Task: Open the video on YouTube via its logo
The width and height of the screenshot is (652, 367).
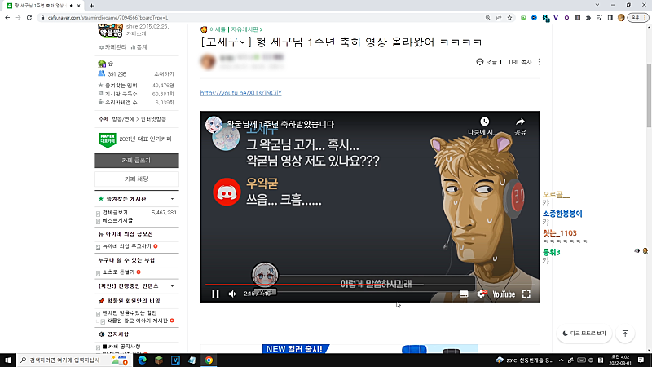Action: coord(504,294)
